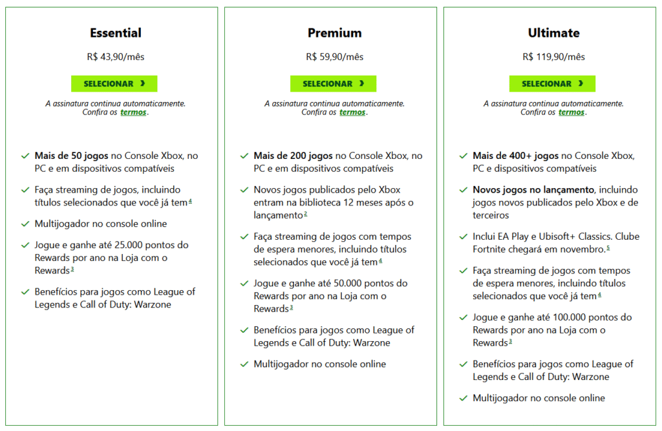This screenshot has height=431, width=662.
Task: Choose the Premium plan via SELECIONAR
Action: coord(333,83)
